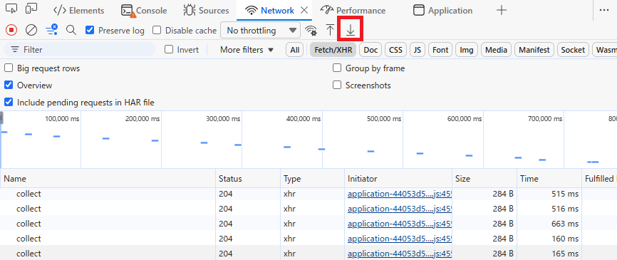
Task: Toggle the Preserve log checkbox
Action: coord(90,31)
